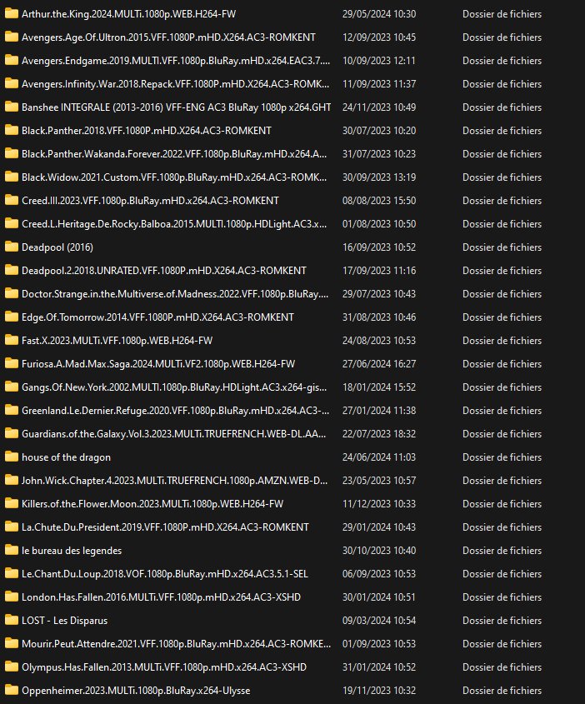Click the LOST - Les Disparus folder icon
This screenshot has width=585, height=704.
[x=11, y=621]
